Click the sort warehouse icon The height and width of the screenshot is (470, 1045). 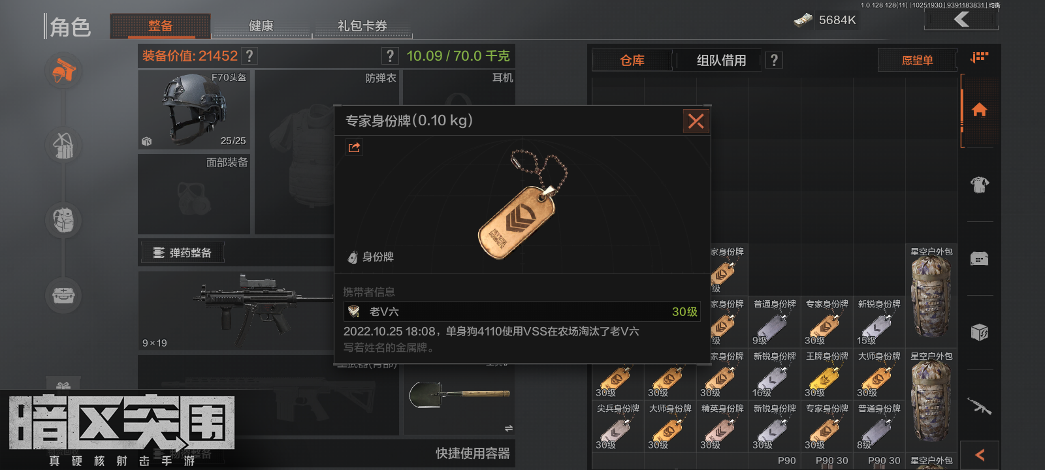979,57
